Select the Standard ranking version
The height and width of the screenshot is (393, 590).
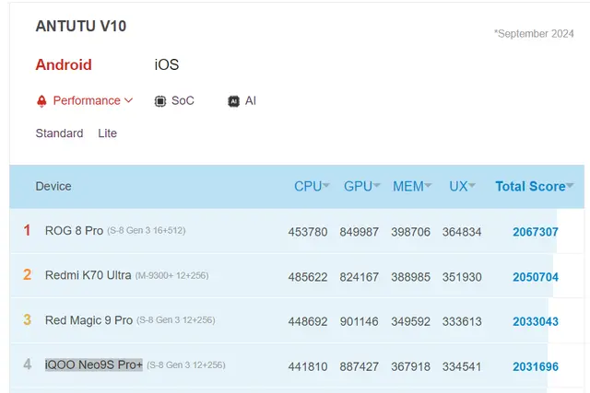pos(59,133)
